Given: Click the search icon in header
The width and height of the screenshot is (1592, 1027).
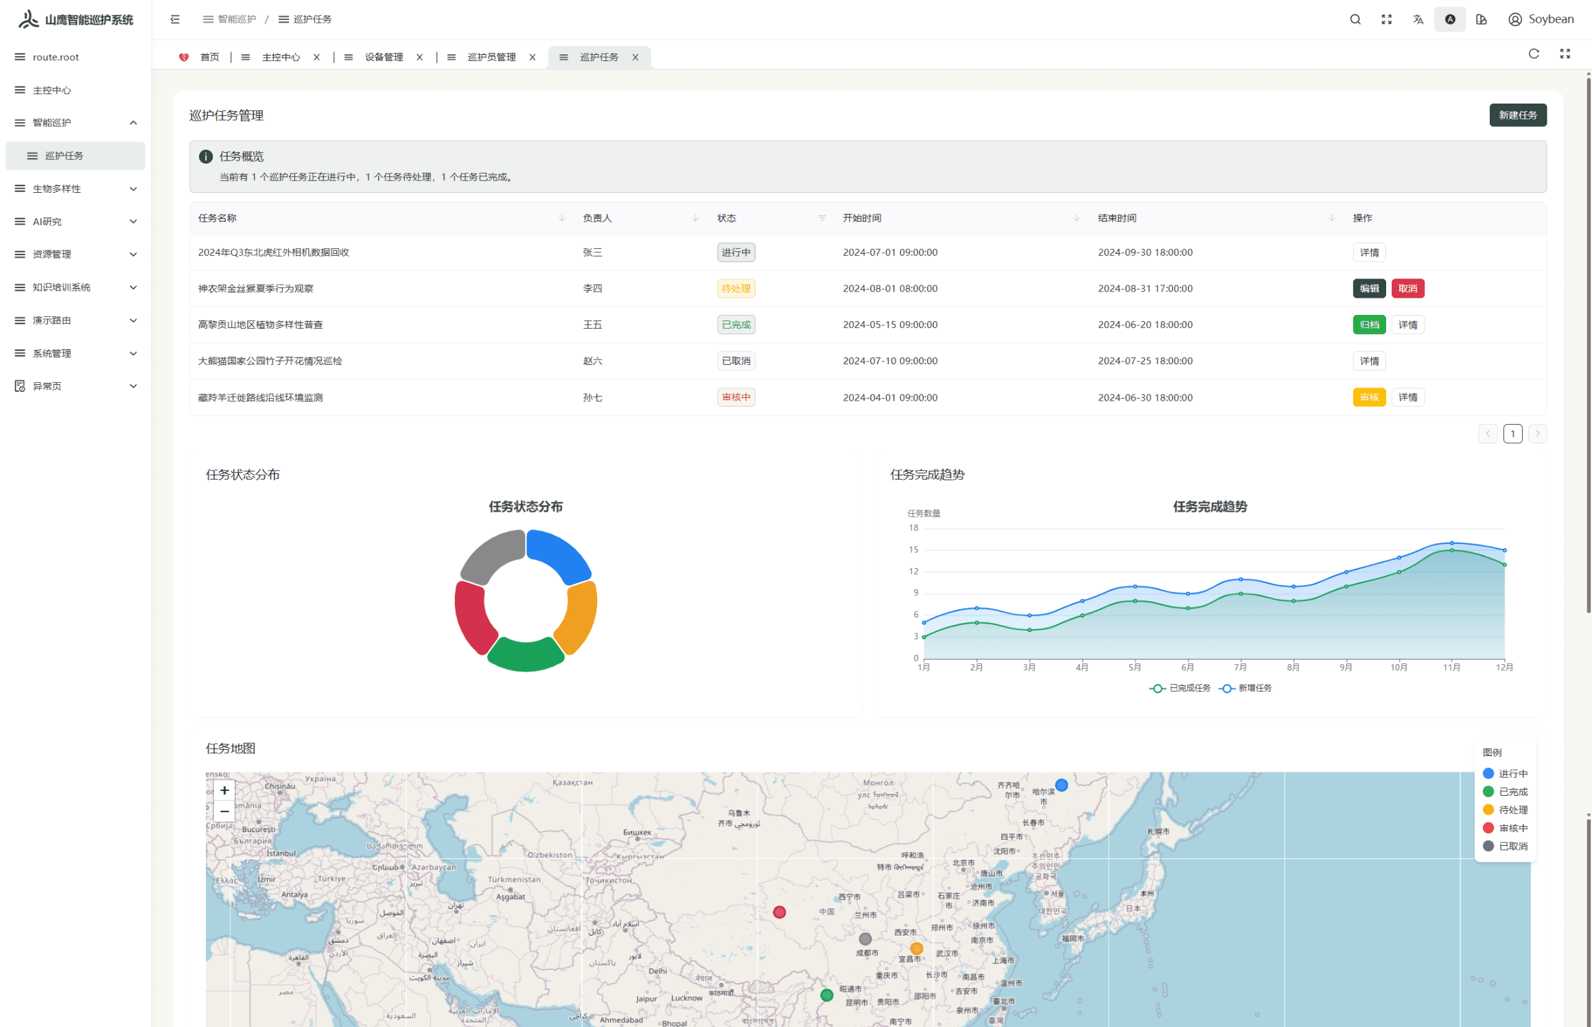Looking at the screenshot, I should 1355,19.
